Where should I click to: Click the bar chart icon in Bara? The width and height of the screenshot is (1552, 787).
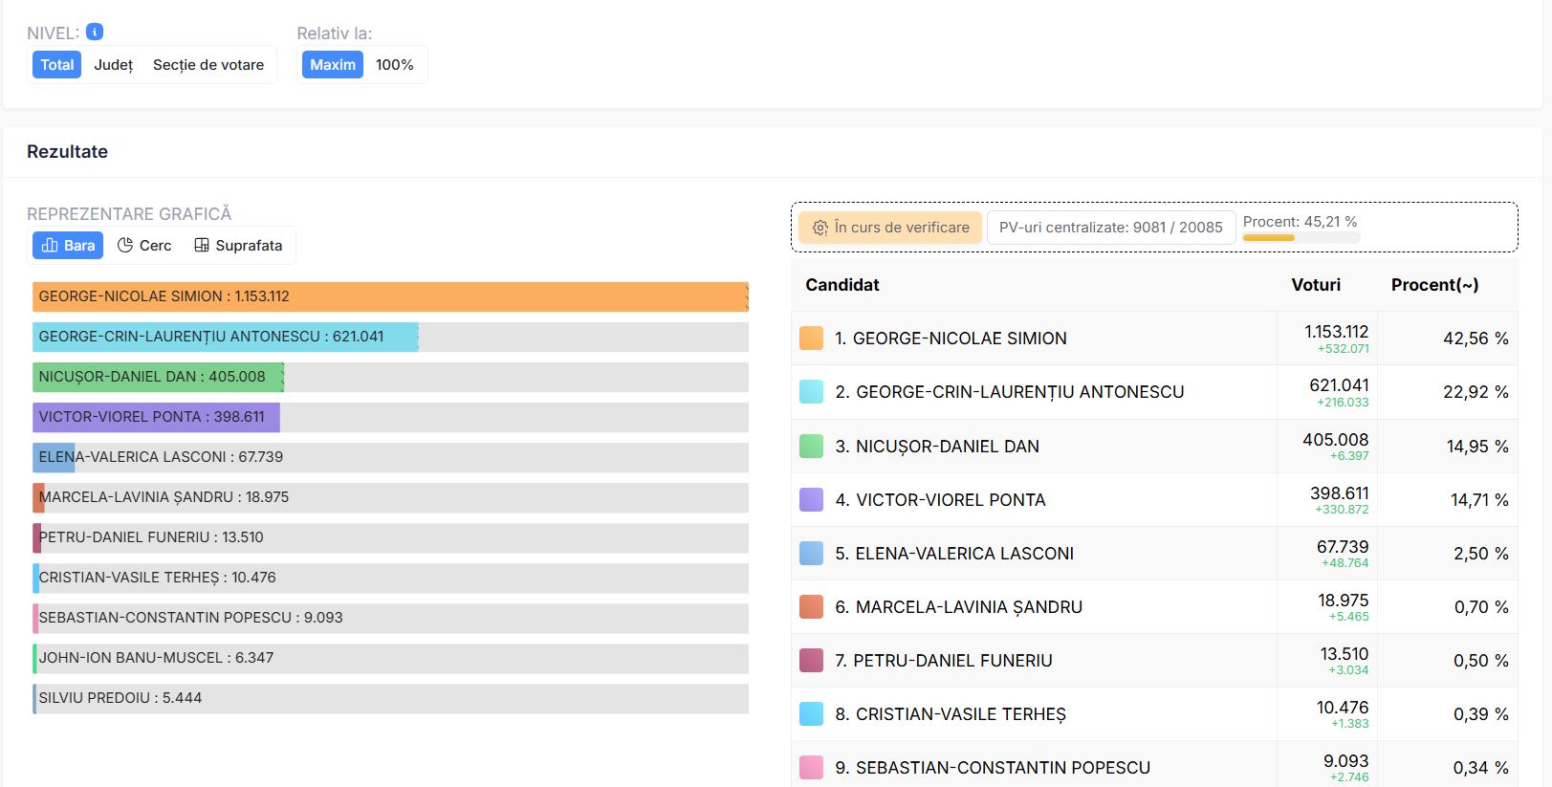pos(51,246)
